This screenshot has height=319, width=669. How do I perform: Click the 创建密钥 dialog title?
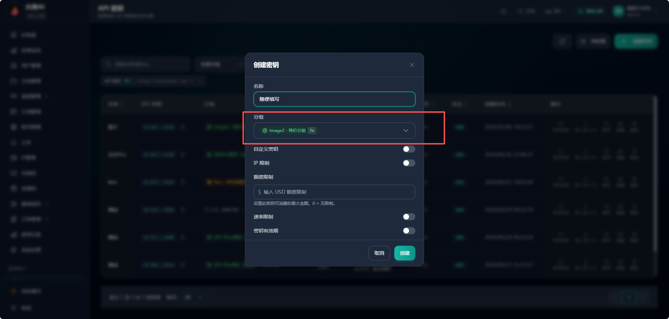tap(266, 65)
